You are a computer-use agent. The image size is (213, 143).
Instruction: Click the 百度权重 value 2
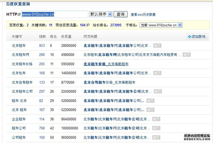click(x=28, y=25)
